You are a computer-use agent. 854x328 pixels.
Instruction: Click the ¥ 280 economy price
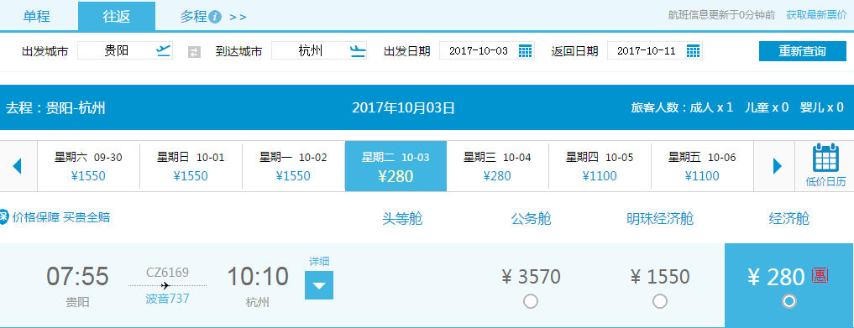click(x=776, y=278)
